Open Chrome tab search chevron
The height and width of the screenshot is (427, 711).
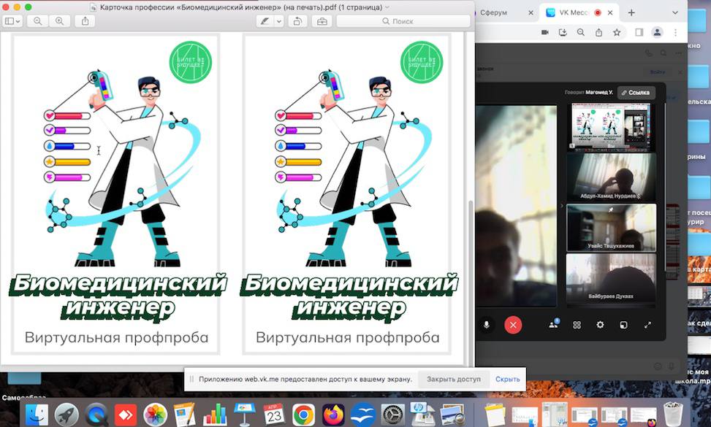click(674, 12)
